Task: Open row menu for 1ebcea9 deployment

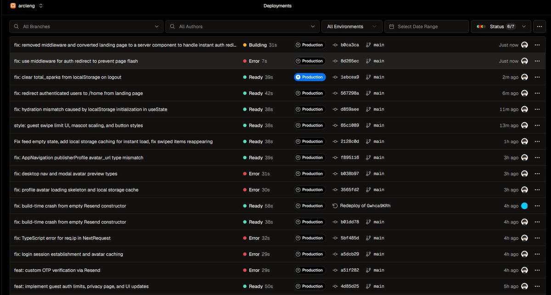Action: tap(537, 77)
